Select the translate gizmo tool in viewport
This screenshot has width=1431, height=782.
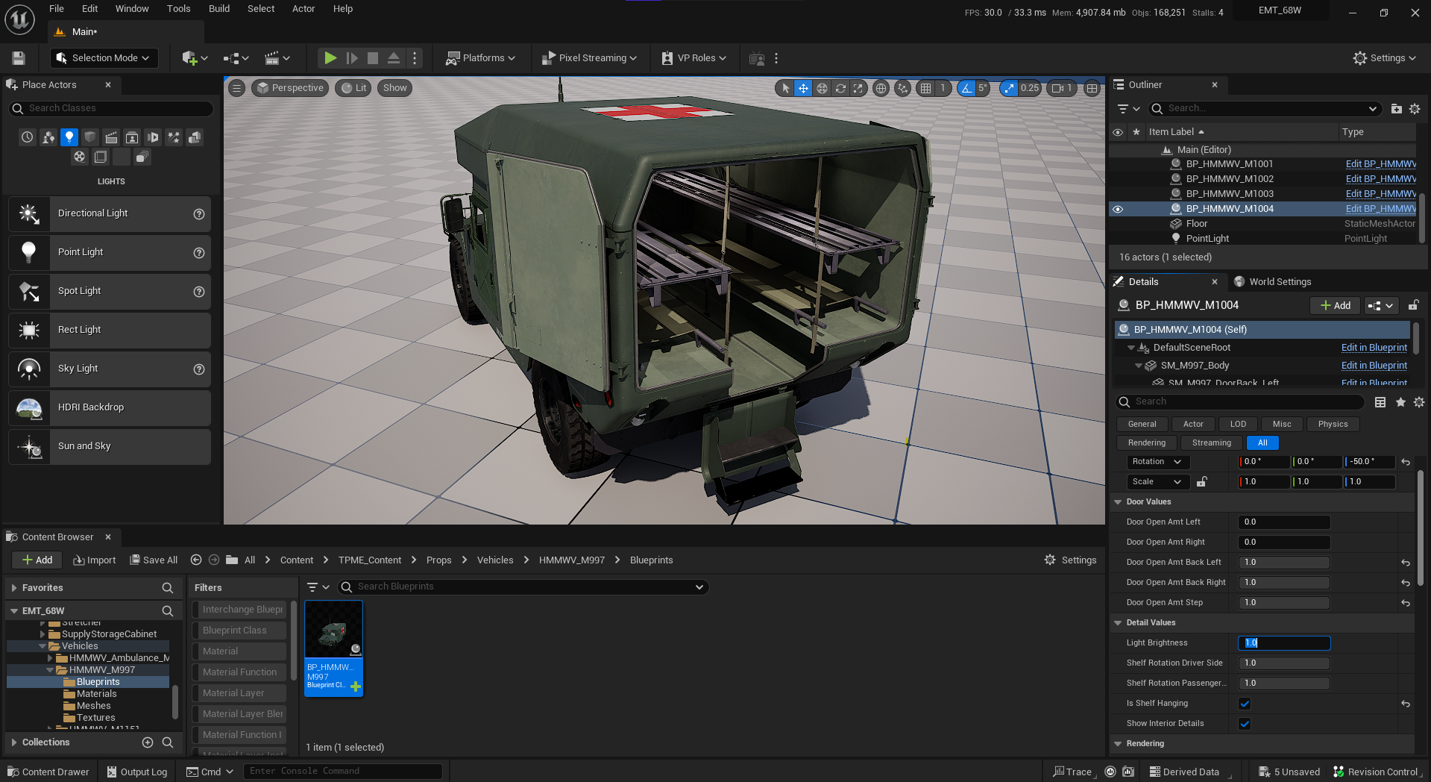point(803,88)
